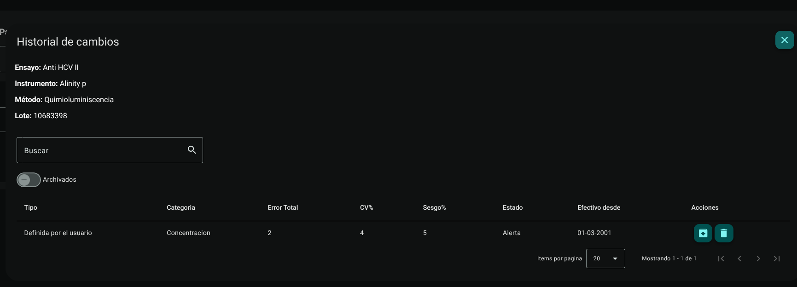
Task: Archive the user-defined record
Action: tap(703, 233)
